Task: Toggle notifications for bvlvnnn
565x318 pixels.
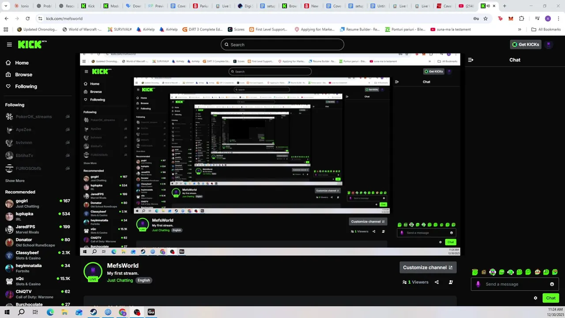Action: point(68,143)
